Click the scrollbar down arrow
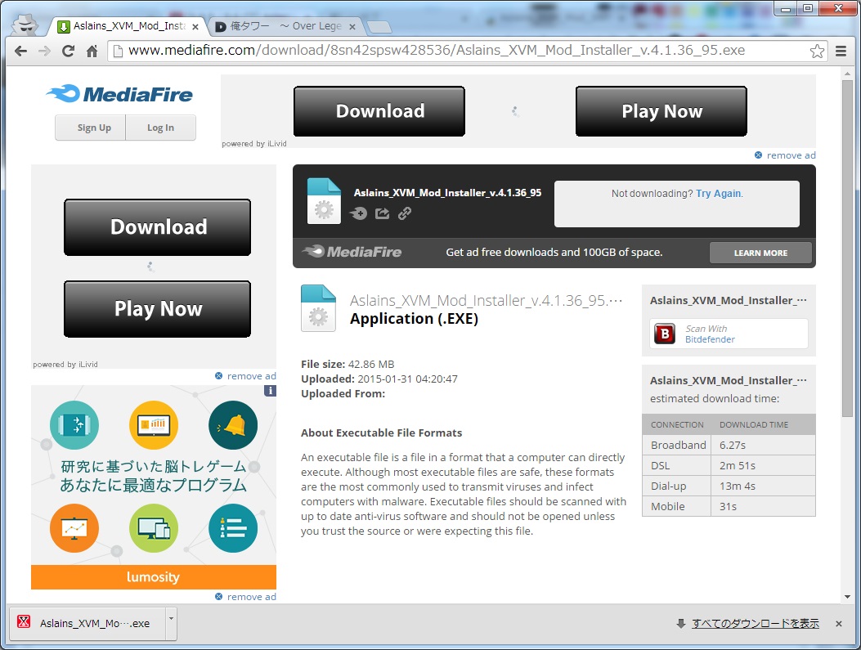The image size is (861, 650). click(x=847, y=597)
